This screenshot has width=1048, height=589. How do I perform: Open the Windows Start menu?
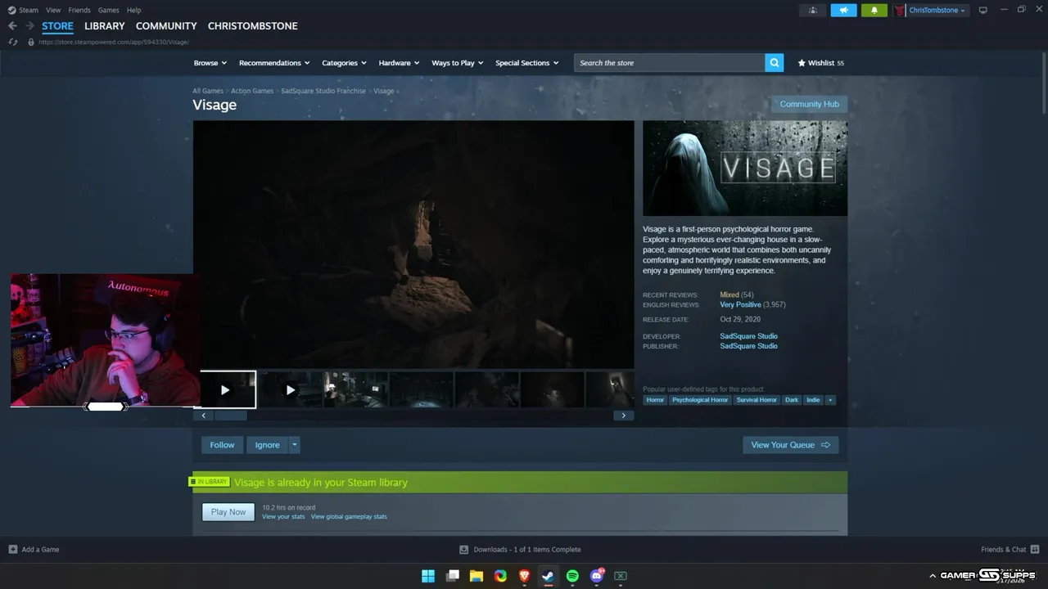coord(428,576)
